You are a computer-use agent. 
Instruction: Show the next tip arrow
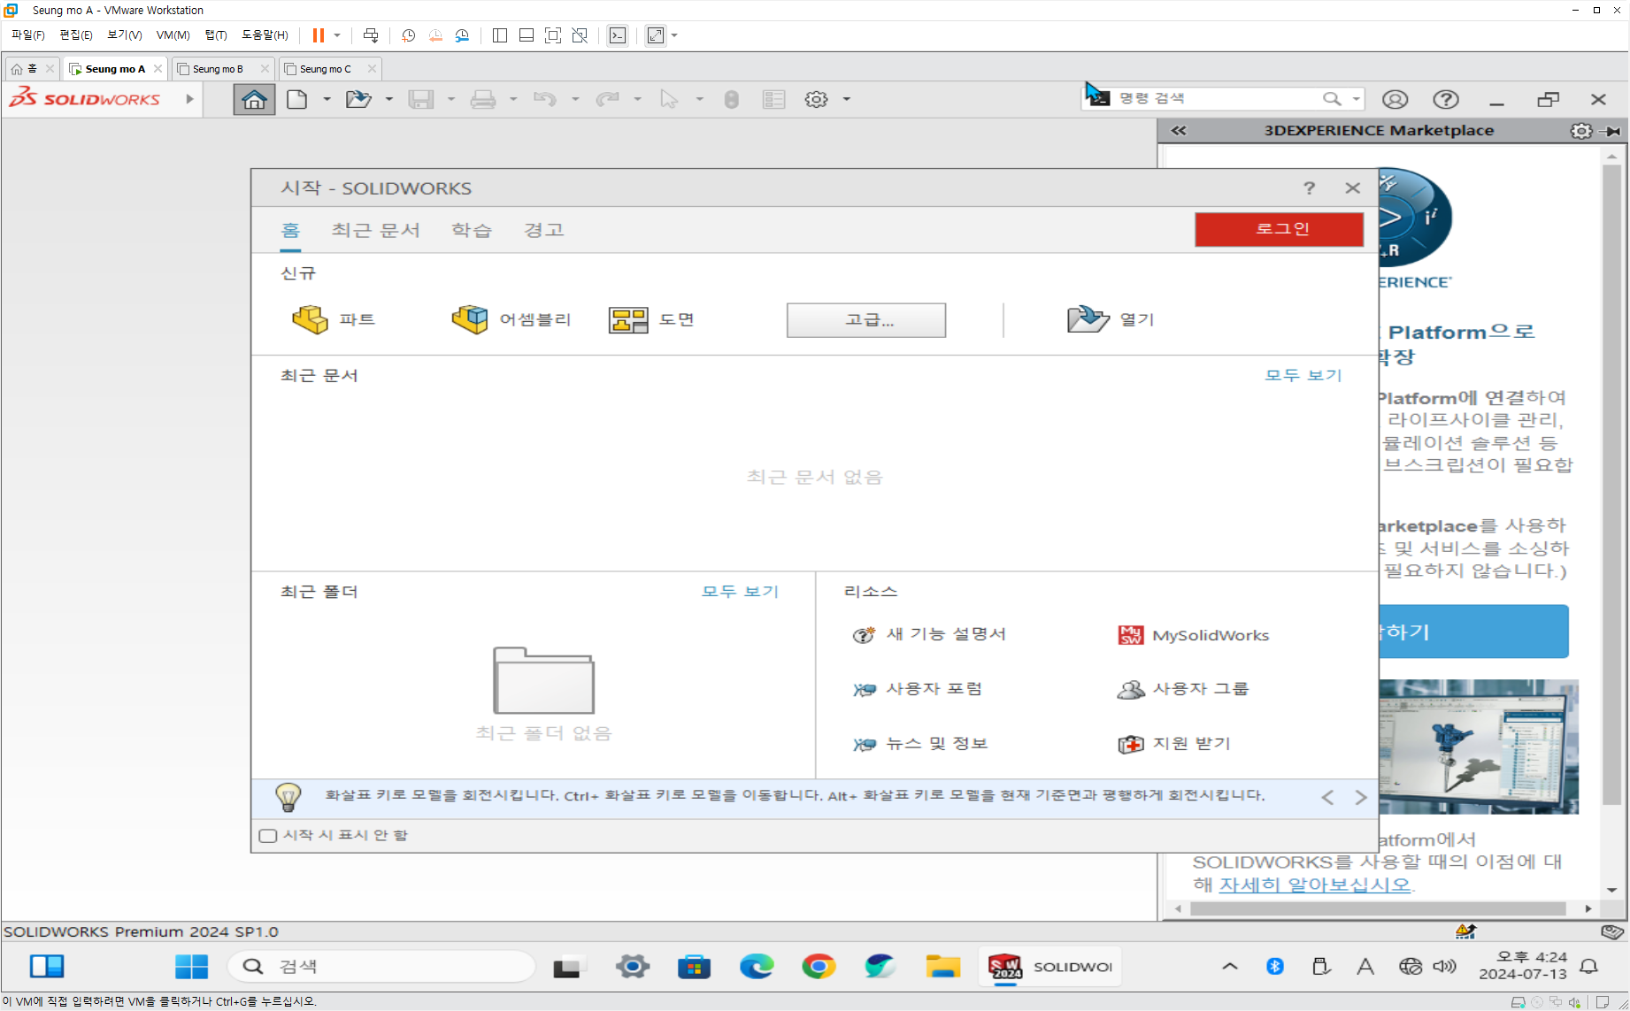(x=1361, y=798)
